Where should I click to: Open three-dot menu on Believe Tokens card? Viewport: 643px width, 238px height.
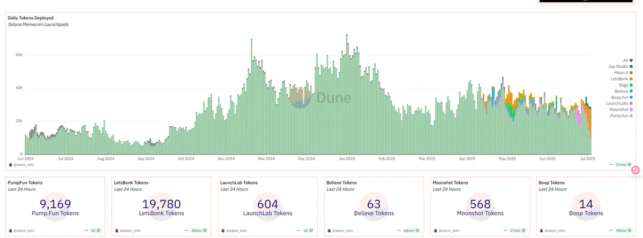coord(398,230)
